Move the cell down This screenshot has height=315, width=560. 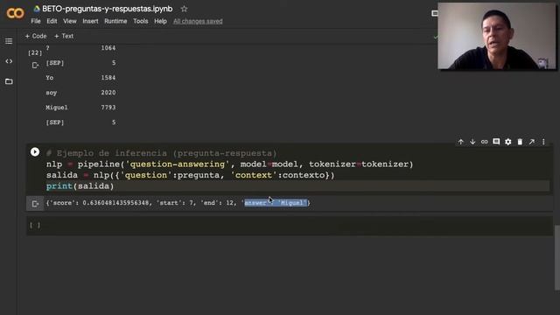pos(472,142)
